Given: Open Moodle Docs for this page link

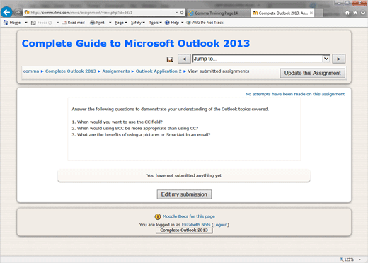Looking at the screenshot, I should click(189, 216).
